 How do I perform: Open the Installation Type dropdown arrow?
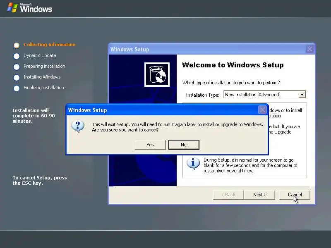[302, 95]
